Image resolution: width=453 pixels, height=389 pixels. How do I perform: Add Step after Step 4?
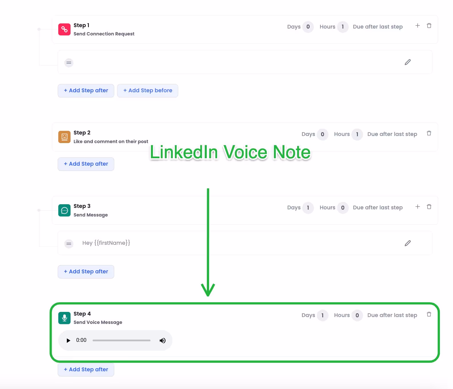coord(86,370)
